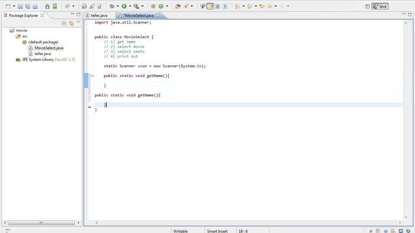Click the Writable status bar field
415x233 pixels.
180,231
